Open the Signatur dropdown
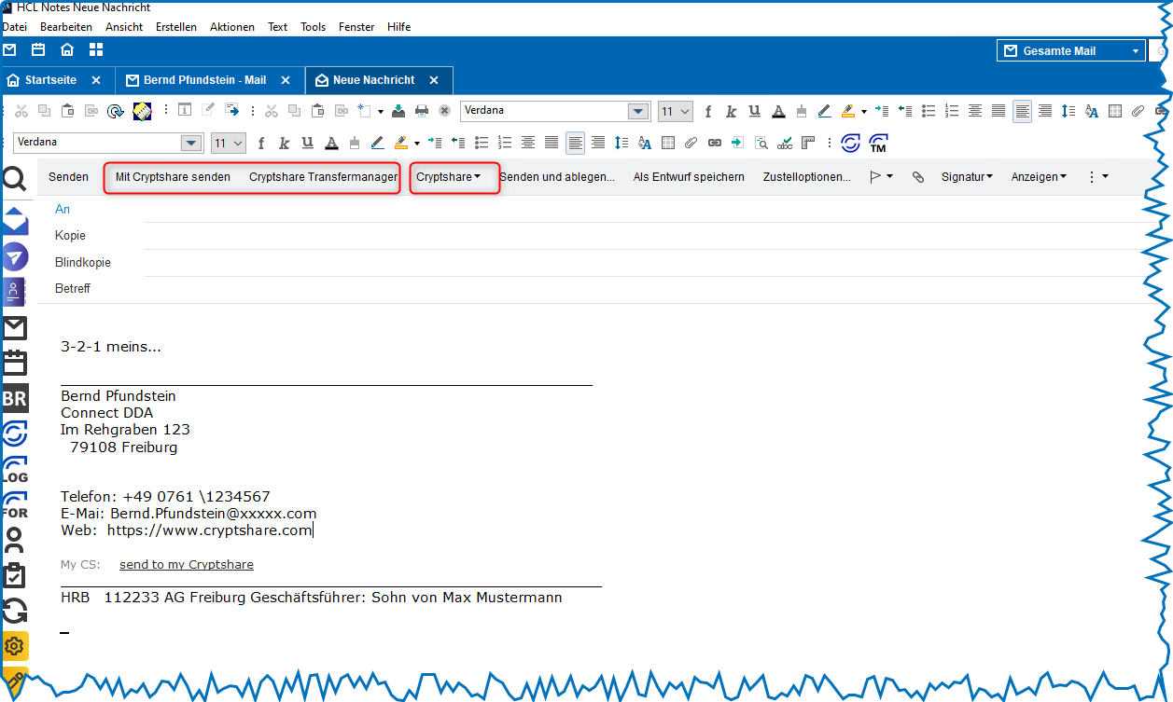Screen dimensions: 1173x702 [966, 177]
